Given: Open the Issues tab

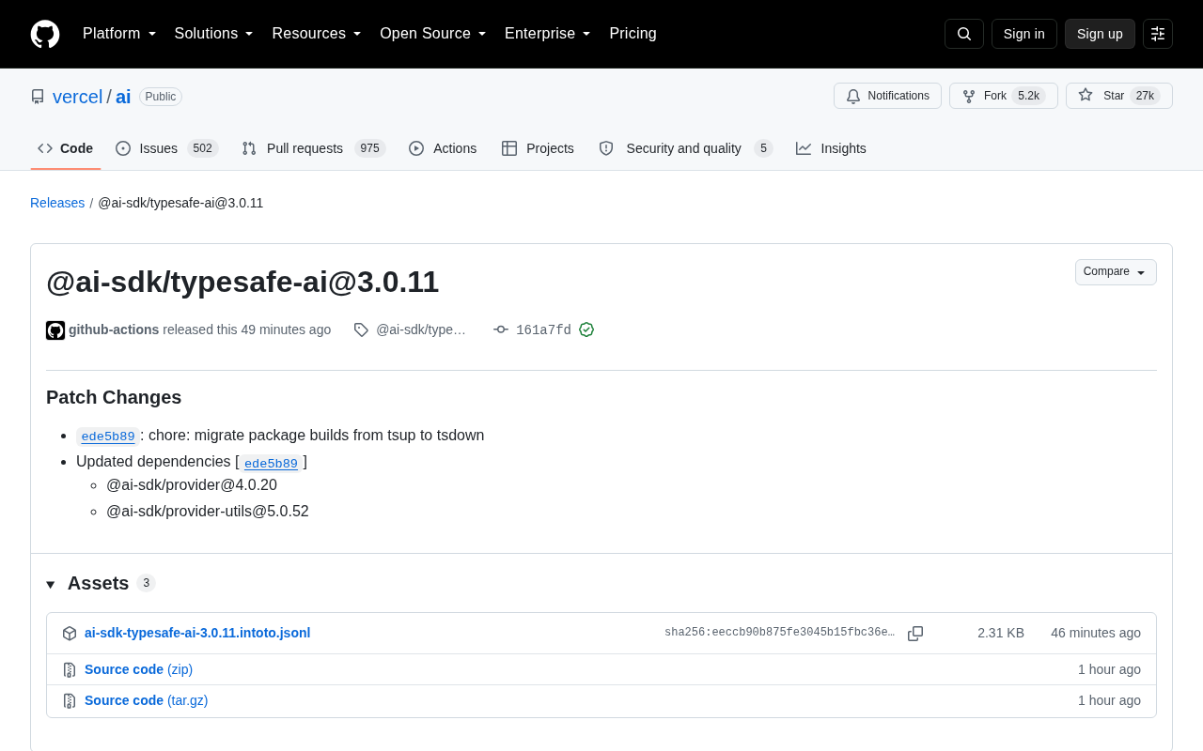Looking at the screenshot, I should pos(167,148).
